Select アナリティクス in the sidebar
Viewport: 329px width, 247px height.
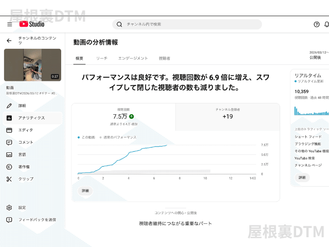coord(32,118)
